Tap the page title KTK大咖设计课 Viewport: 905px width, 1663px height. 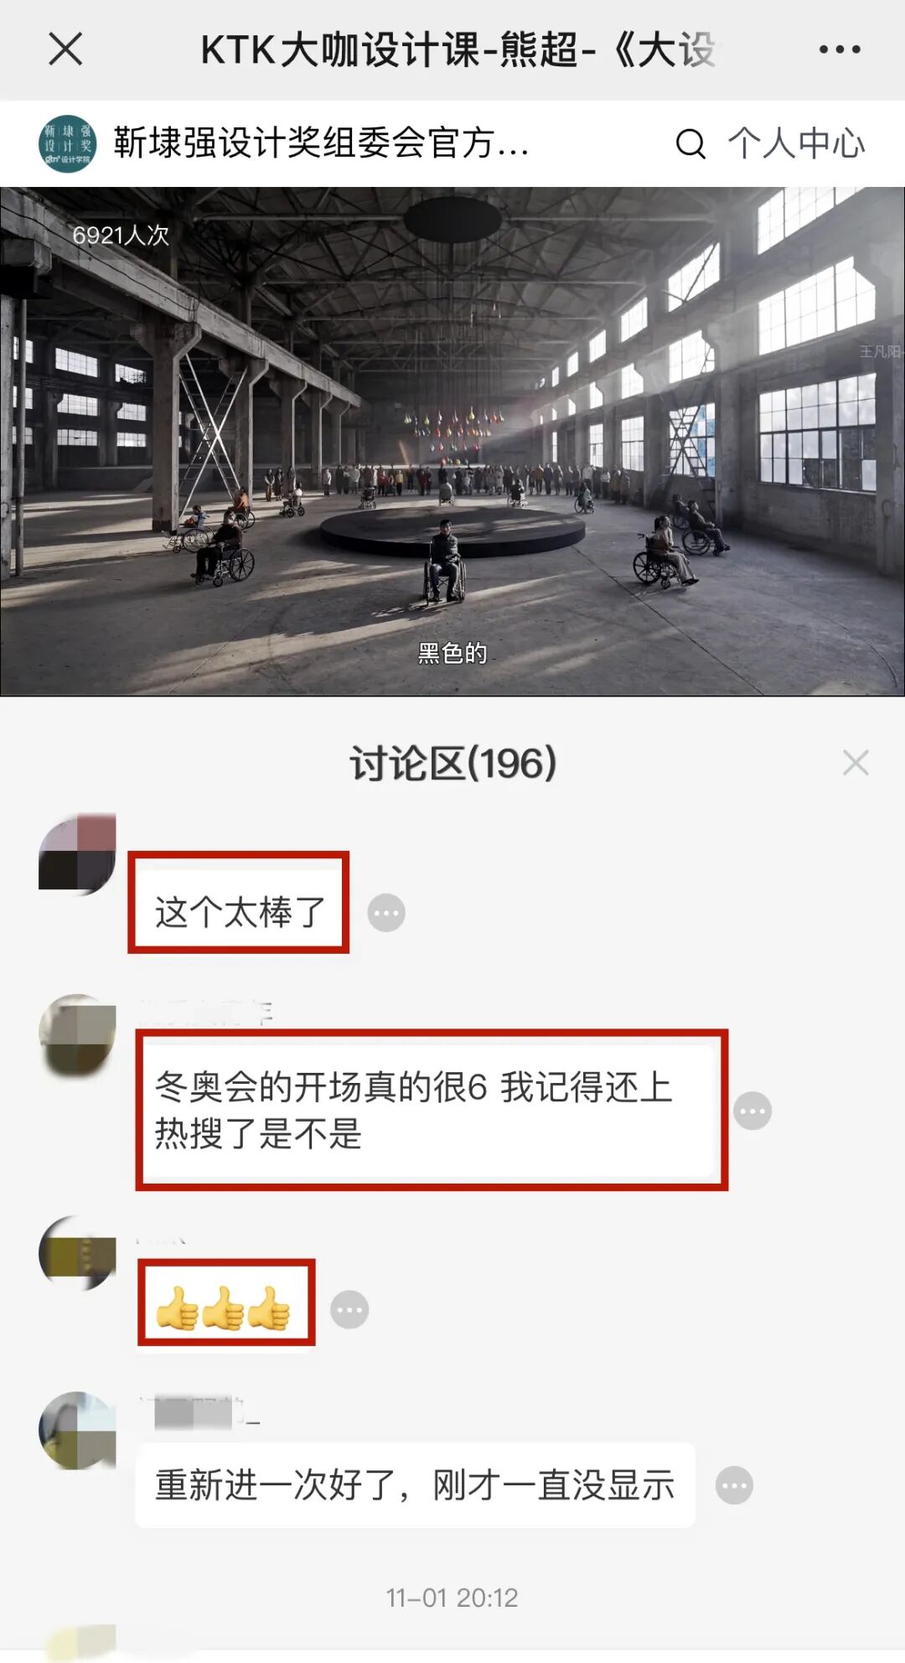[x=458, y=49]
